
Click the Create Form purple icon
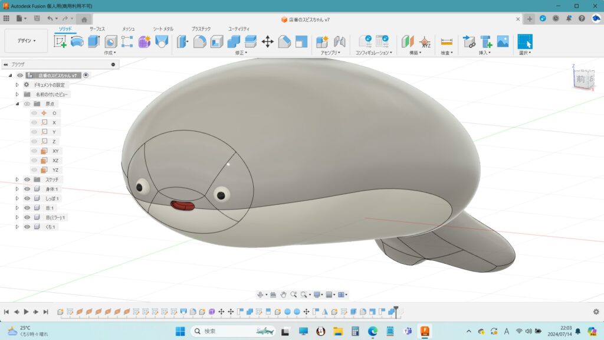[145, 41]
